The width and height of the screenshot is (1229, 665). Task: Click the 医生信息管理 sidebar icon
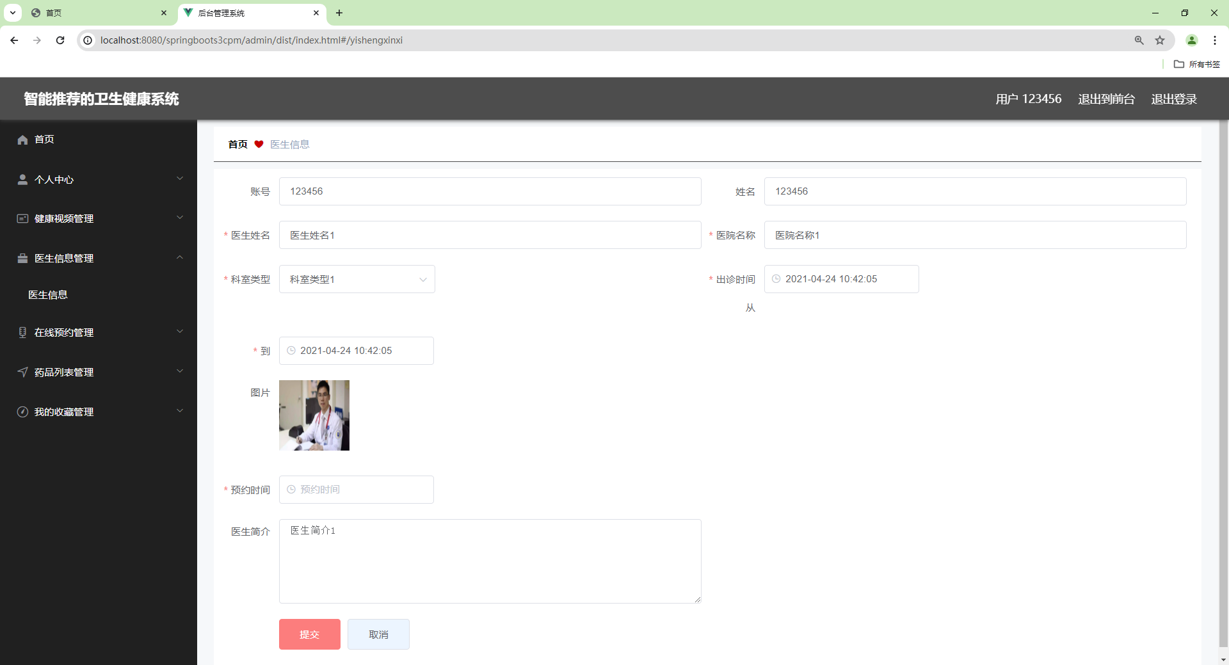point(22,258)
